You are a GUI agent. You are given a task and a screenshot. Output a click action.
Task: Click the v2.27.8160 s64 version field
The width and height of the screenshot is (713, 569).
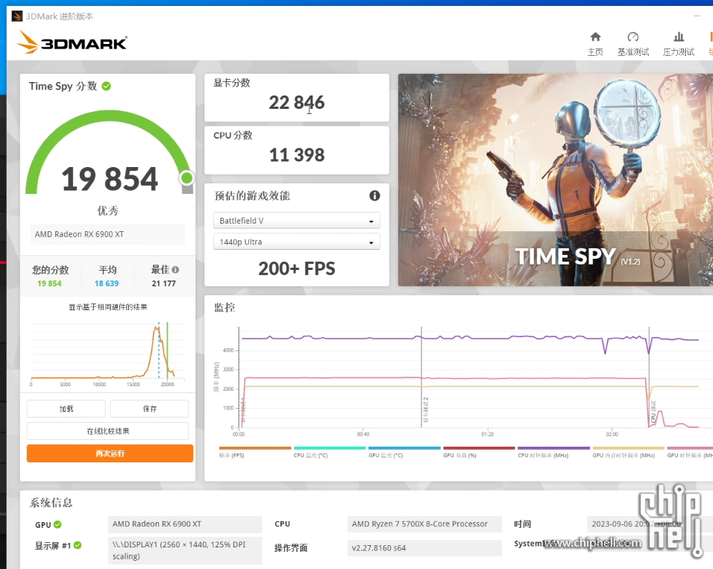(424, 548)
